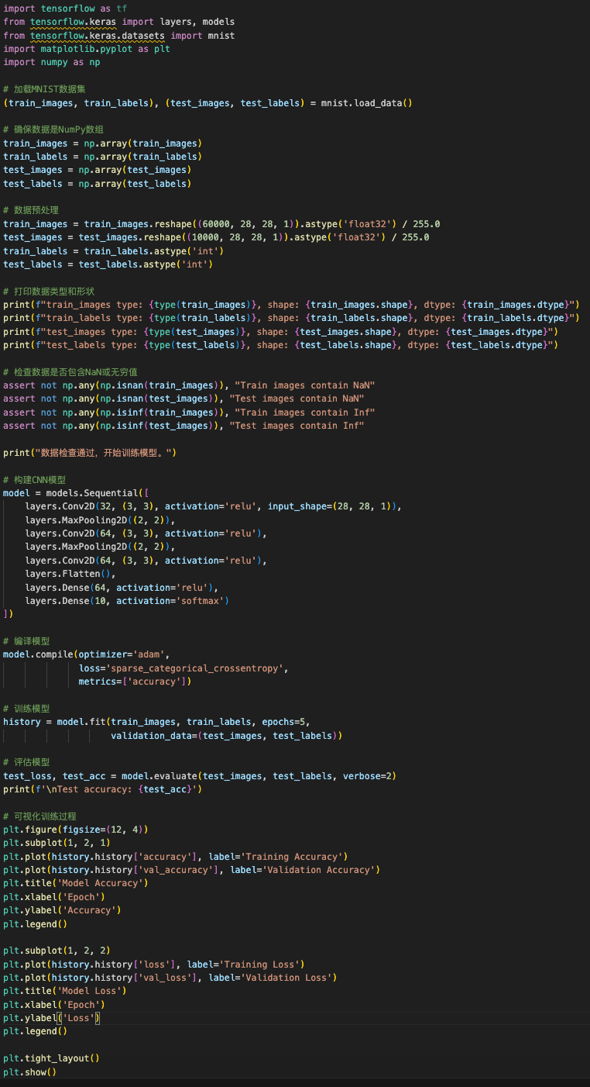This screenshot has width=590, height=1087.
Task: Click line 'train_images = np.array(train_images)'
Action: 103,143
